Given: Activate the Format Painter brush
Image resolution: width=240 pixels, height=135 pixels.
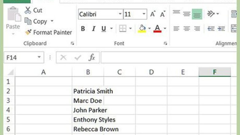Looking at the screenshot, I should (x=28, y=32).
